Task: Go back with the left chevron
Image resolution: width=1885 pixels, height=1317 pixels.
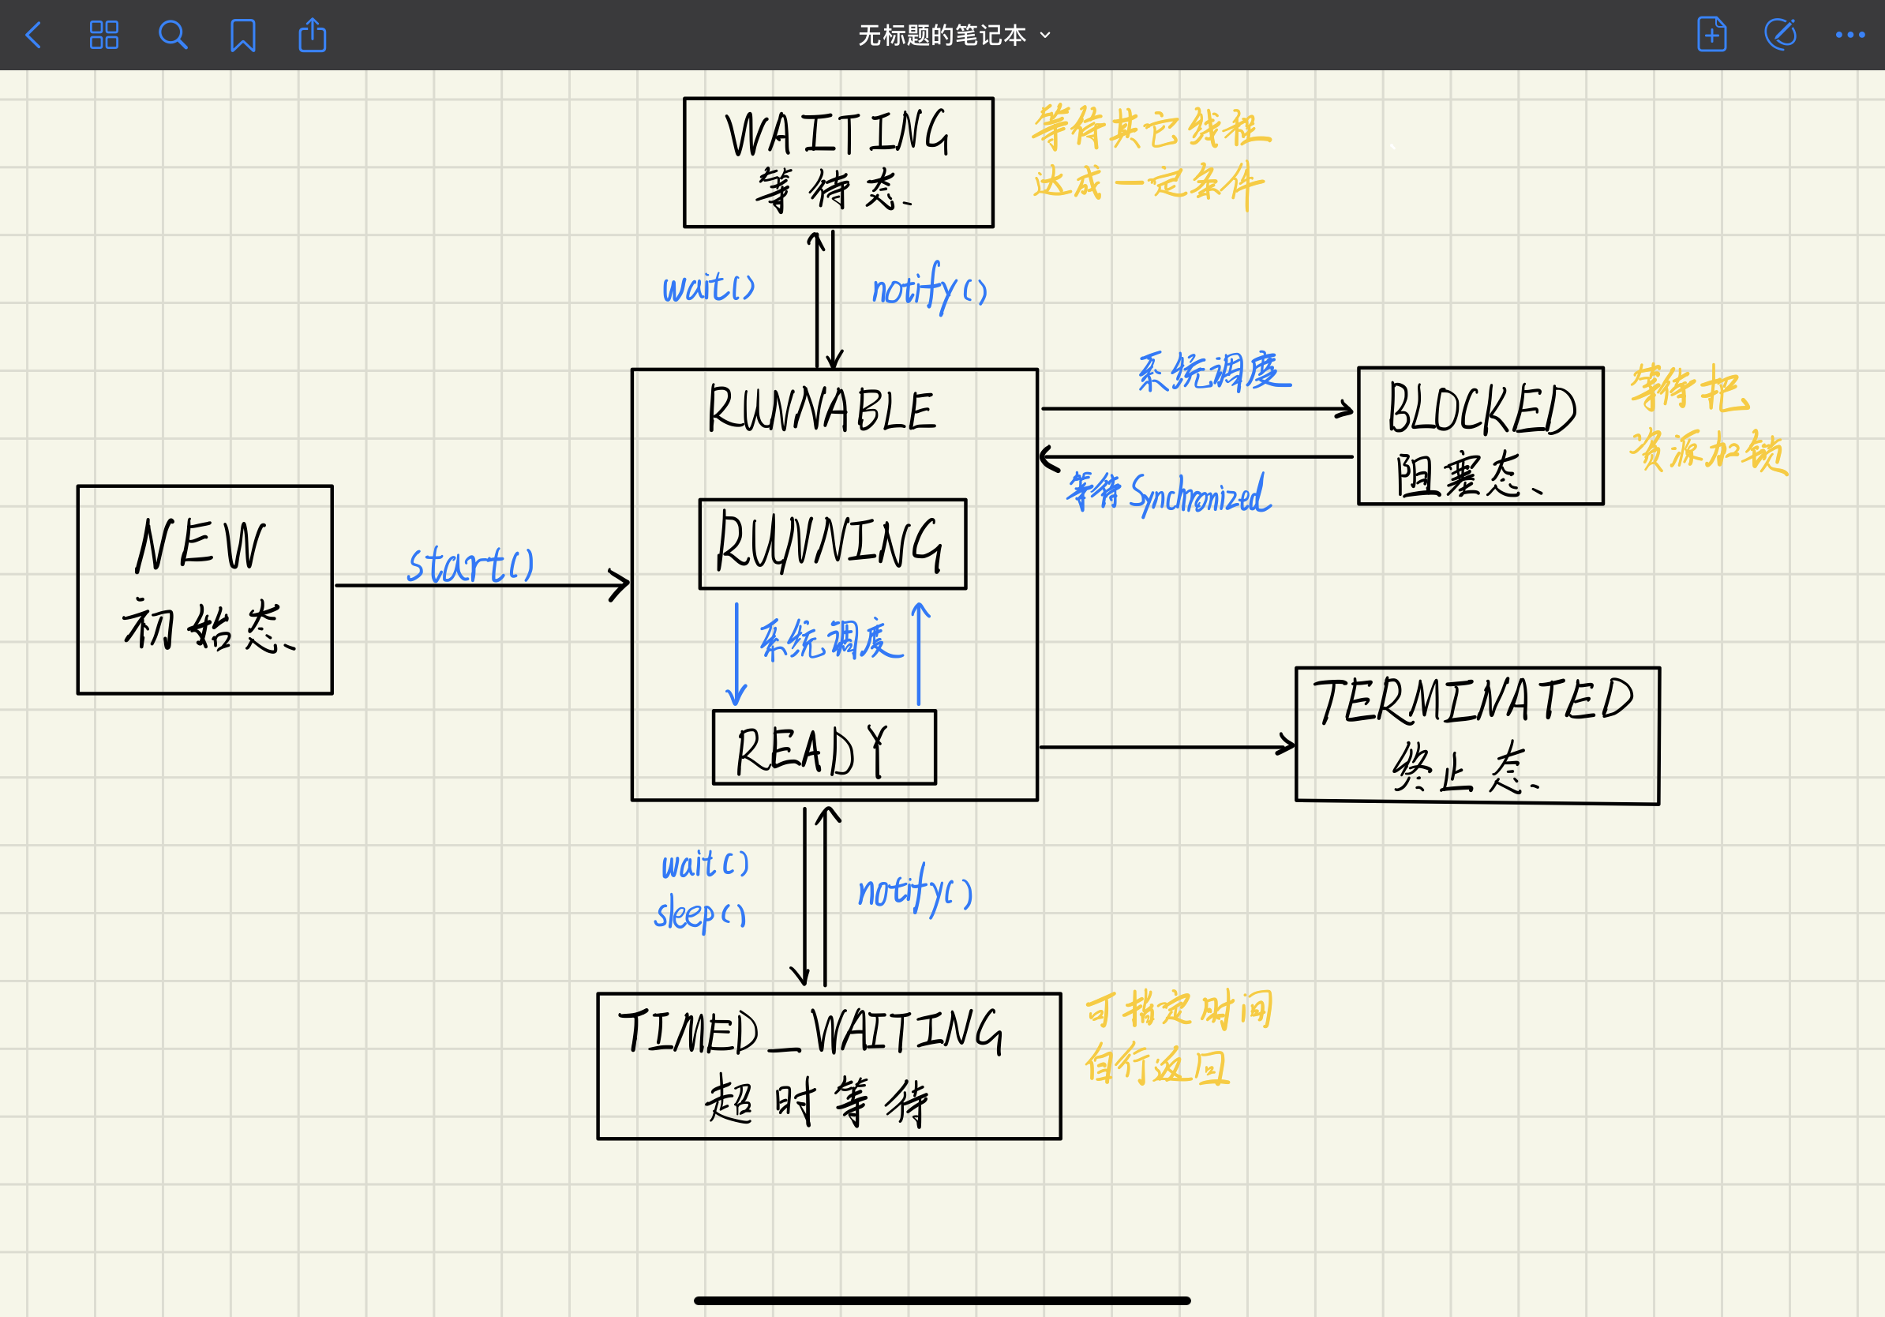Action: click(34, 36)
